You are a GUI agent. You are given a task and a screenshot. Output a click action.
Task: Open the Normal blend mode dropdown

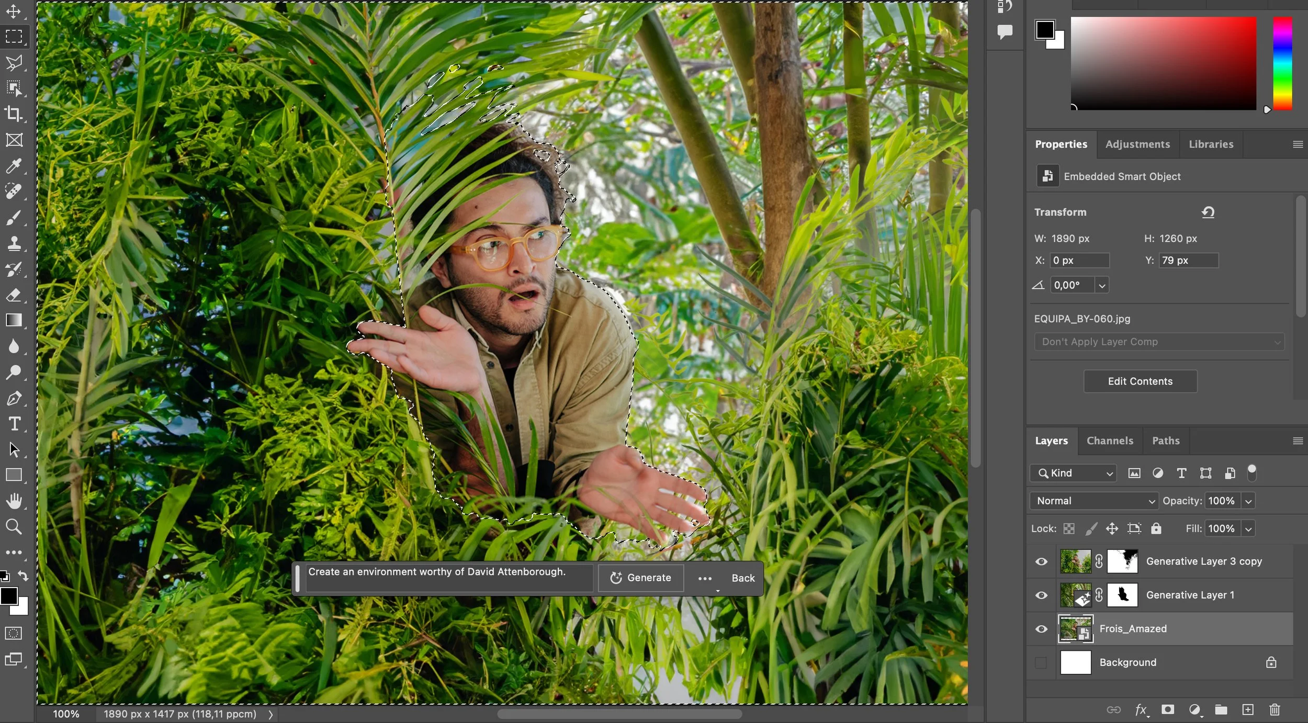click(1094, 501)
